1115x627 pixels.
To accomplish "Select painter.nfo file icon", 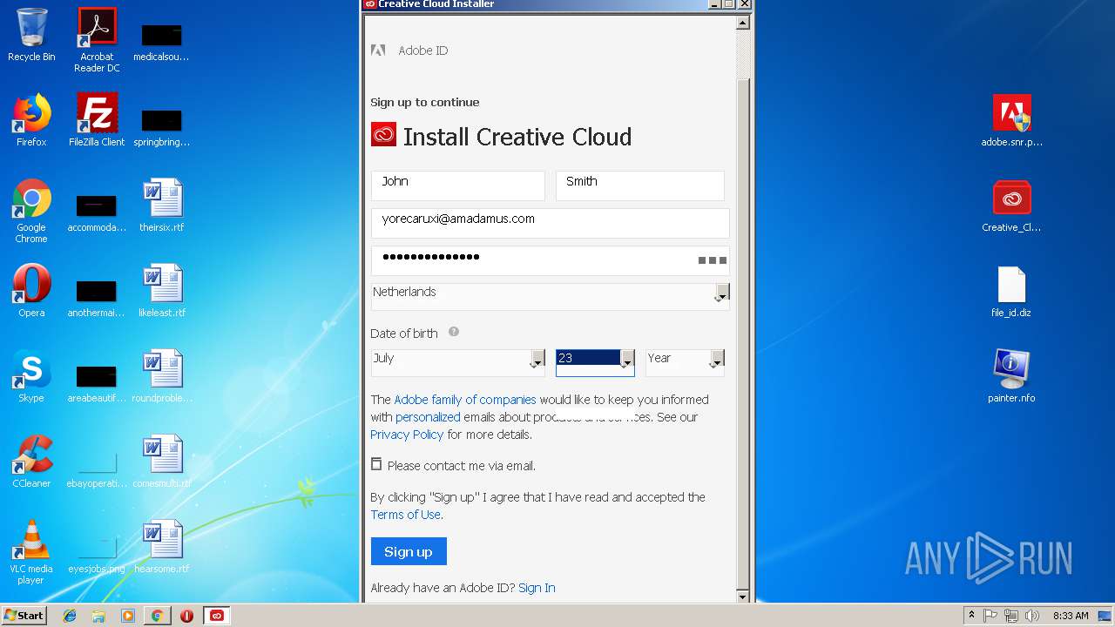I will [1011, 376].
